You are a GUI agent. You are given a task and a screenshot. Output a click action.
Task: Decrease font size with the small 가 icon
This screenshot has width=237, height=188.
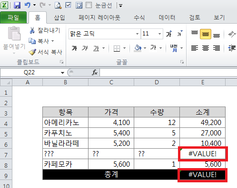coord(180,34)
